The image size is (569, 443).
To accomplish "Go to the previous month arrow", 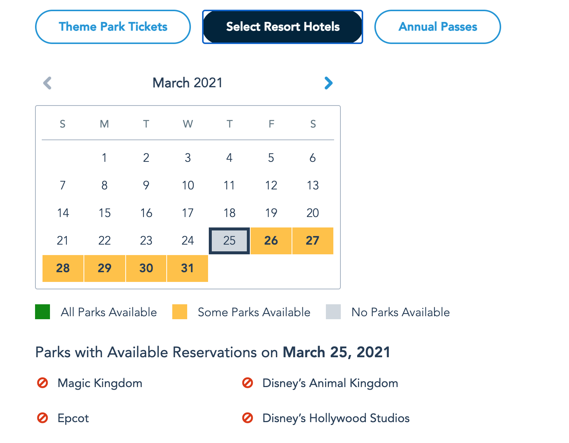I will click(47, 83).
